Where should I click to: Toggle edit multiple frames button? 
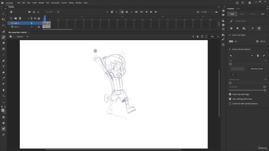127,12
